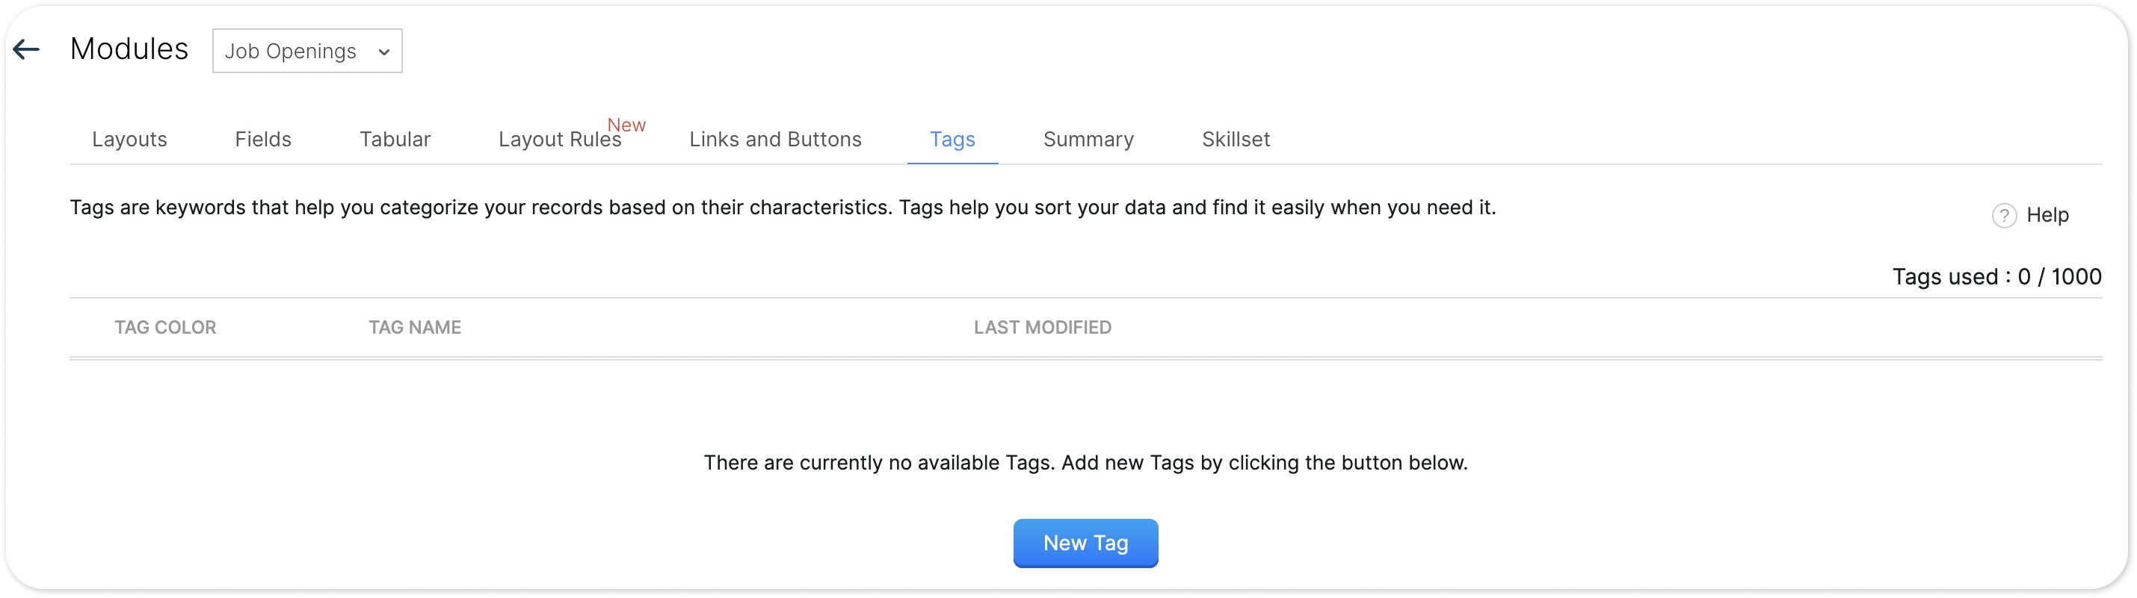Click the back arrow next to Modules
The height and width of the screenshot is (598, 2137).
pos(27,50)
